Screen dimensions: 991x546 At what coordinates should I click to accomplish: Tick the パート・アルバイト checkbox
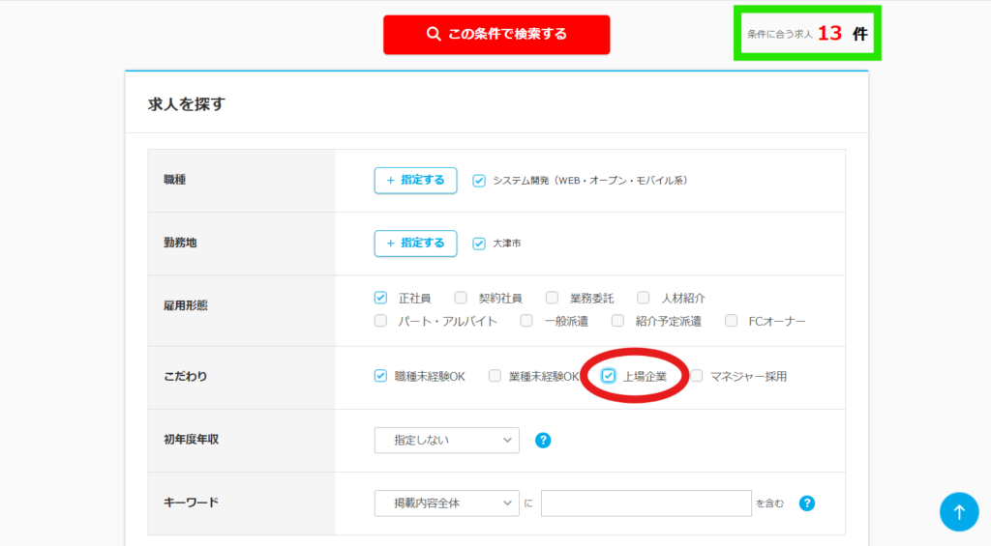click(381, 321)
